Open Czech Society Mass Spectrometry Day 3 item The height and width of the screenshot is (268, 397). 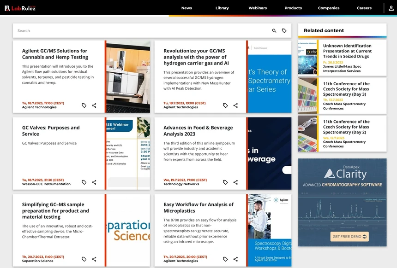coord(346,89)
